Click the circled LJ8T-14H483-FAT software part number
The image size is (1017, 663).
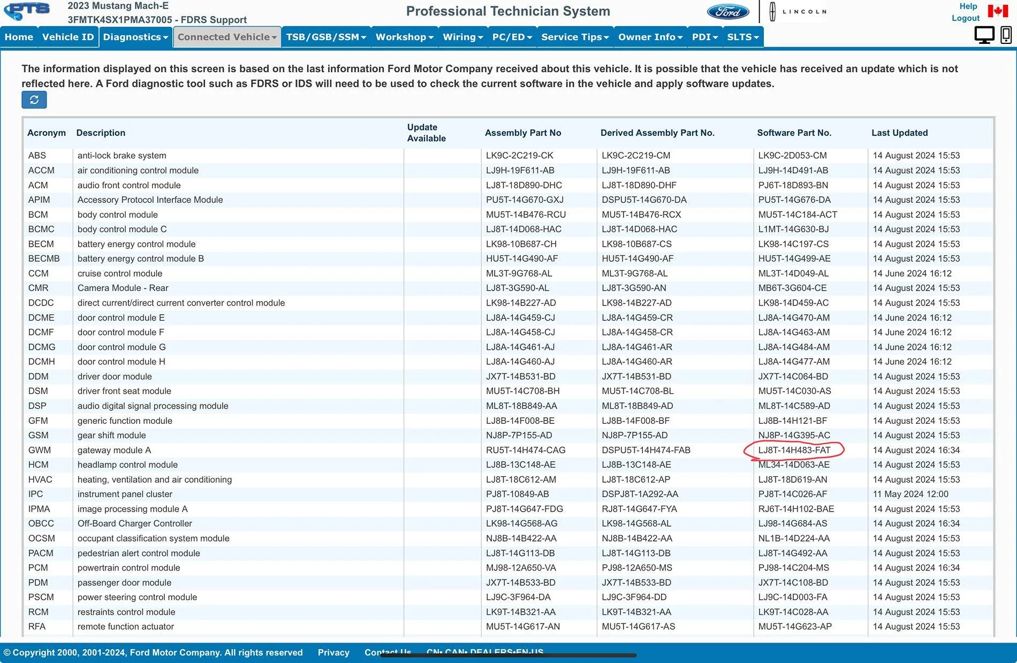point(794,450)
